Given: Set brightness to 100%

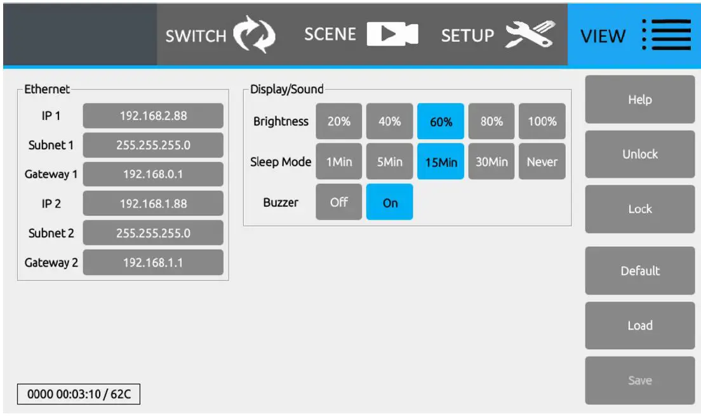Looking at the screenshot, I should coord(542,121).
